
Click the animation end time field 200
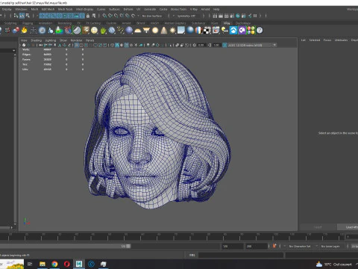click(257, 246)
